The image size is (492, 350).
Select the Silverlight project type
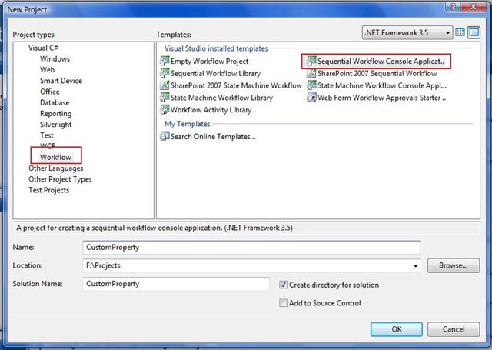(56, 125)
